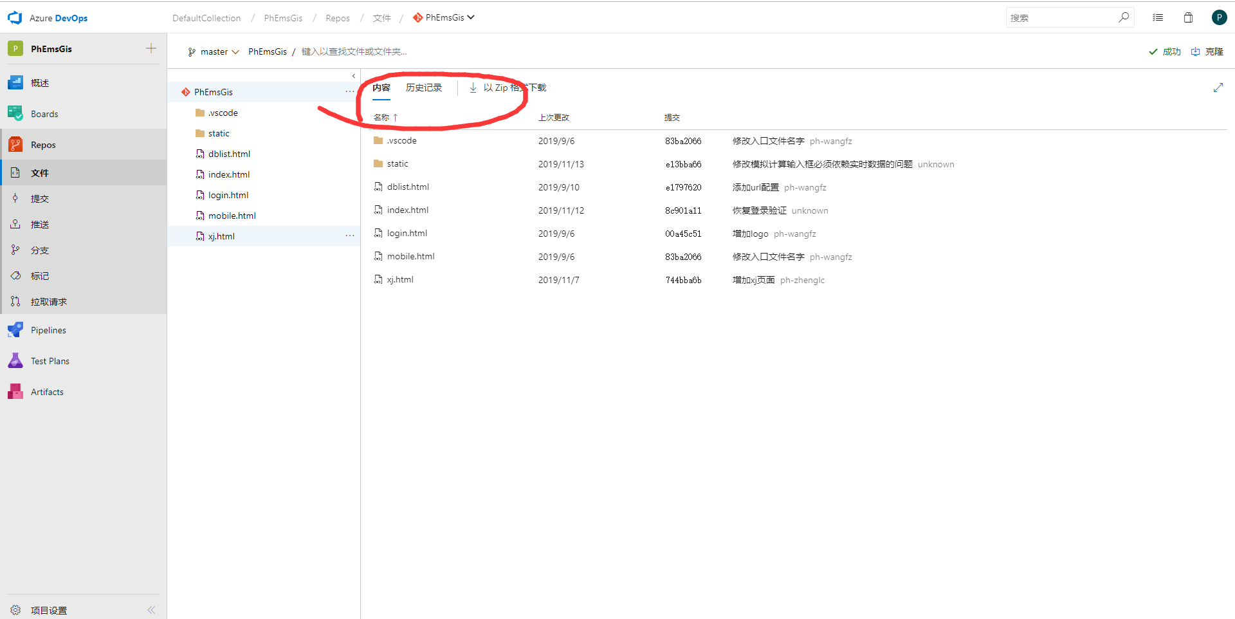Collapse the left sidebar with double chevron
The image size is (1235, 619).
(x=151, y=610)
